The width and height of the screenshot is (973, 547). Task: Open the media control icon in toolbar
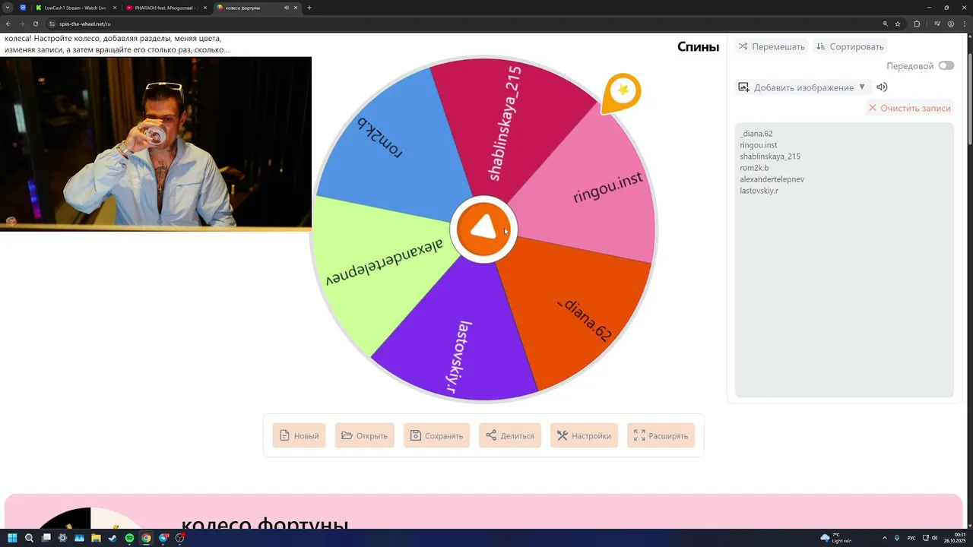[x=937, y=24]
